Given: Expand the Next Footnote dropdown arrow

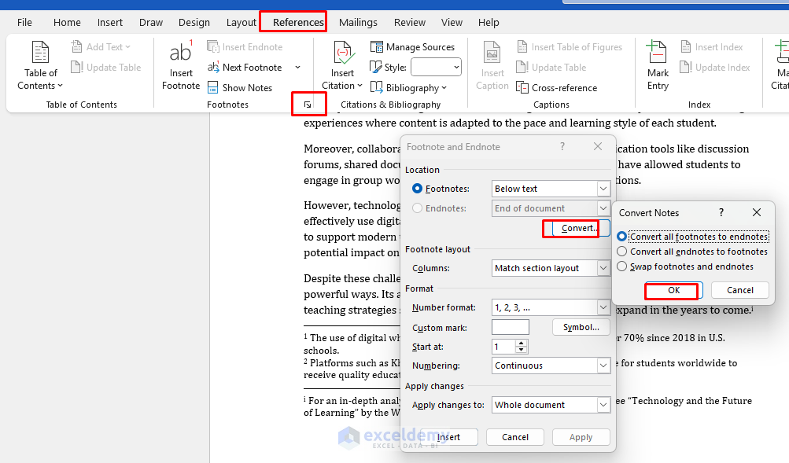Looking at the screenshot, I should coord(297,68).
